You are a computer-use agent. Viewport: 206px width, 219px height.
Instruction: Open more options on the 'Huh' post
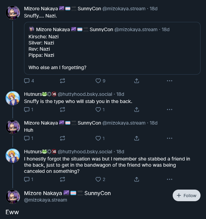169,138
